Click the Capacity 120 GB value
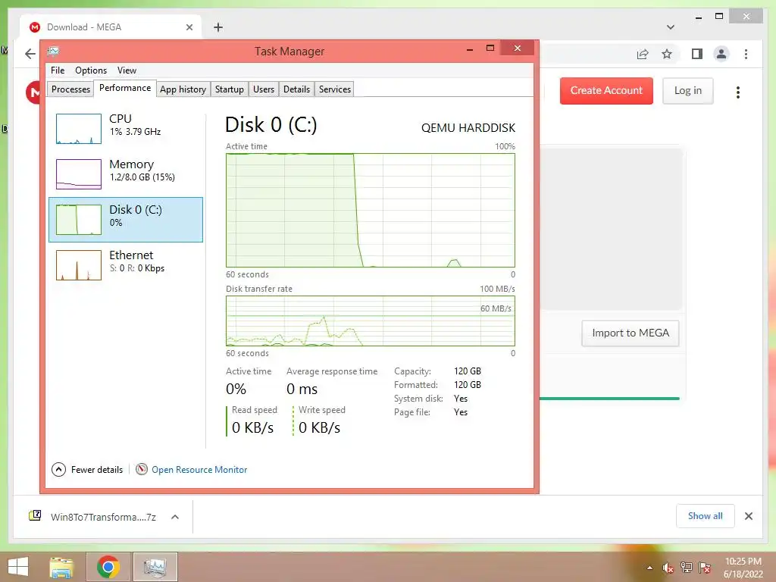Viewport: 776px width, 582px height. coord(467,371)
